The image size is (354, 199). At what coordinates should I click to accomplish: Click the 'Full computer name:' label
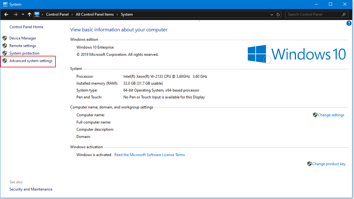point(93,122)
